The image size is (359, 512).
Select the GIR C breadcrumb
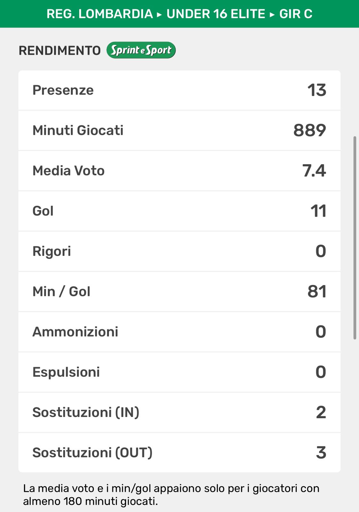pyautogui.click(x=296, y=14)
